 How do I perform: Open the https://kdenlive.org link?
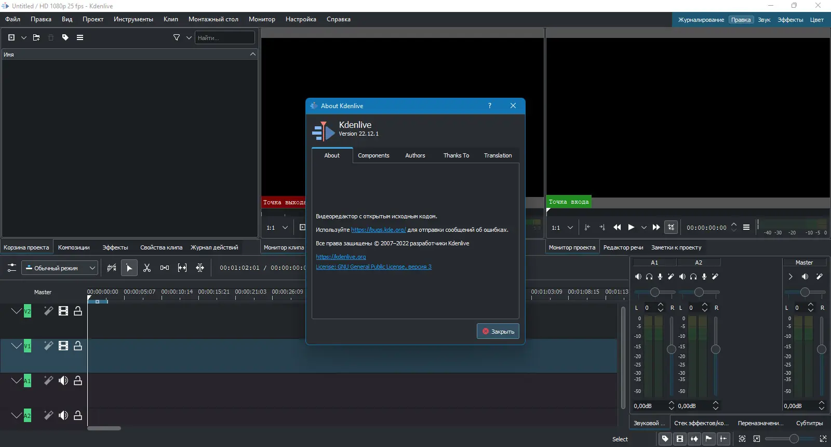(341, 257)
